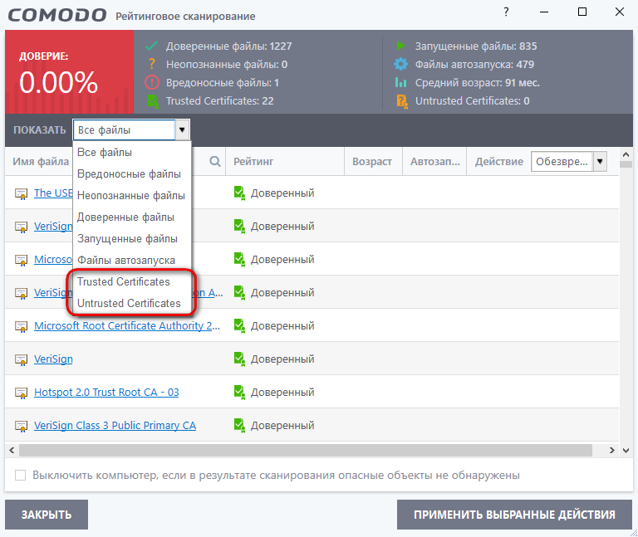Select Вредоносные файлы filter option
Screen dimensions: 638x537
coord(132,174)
